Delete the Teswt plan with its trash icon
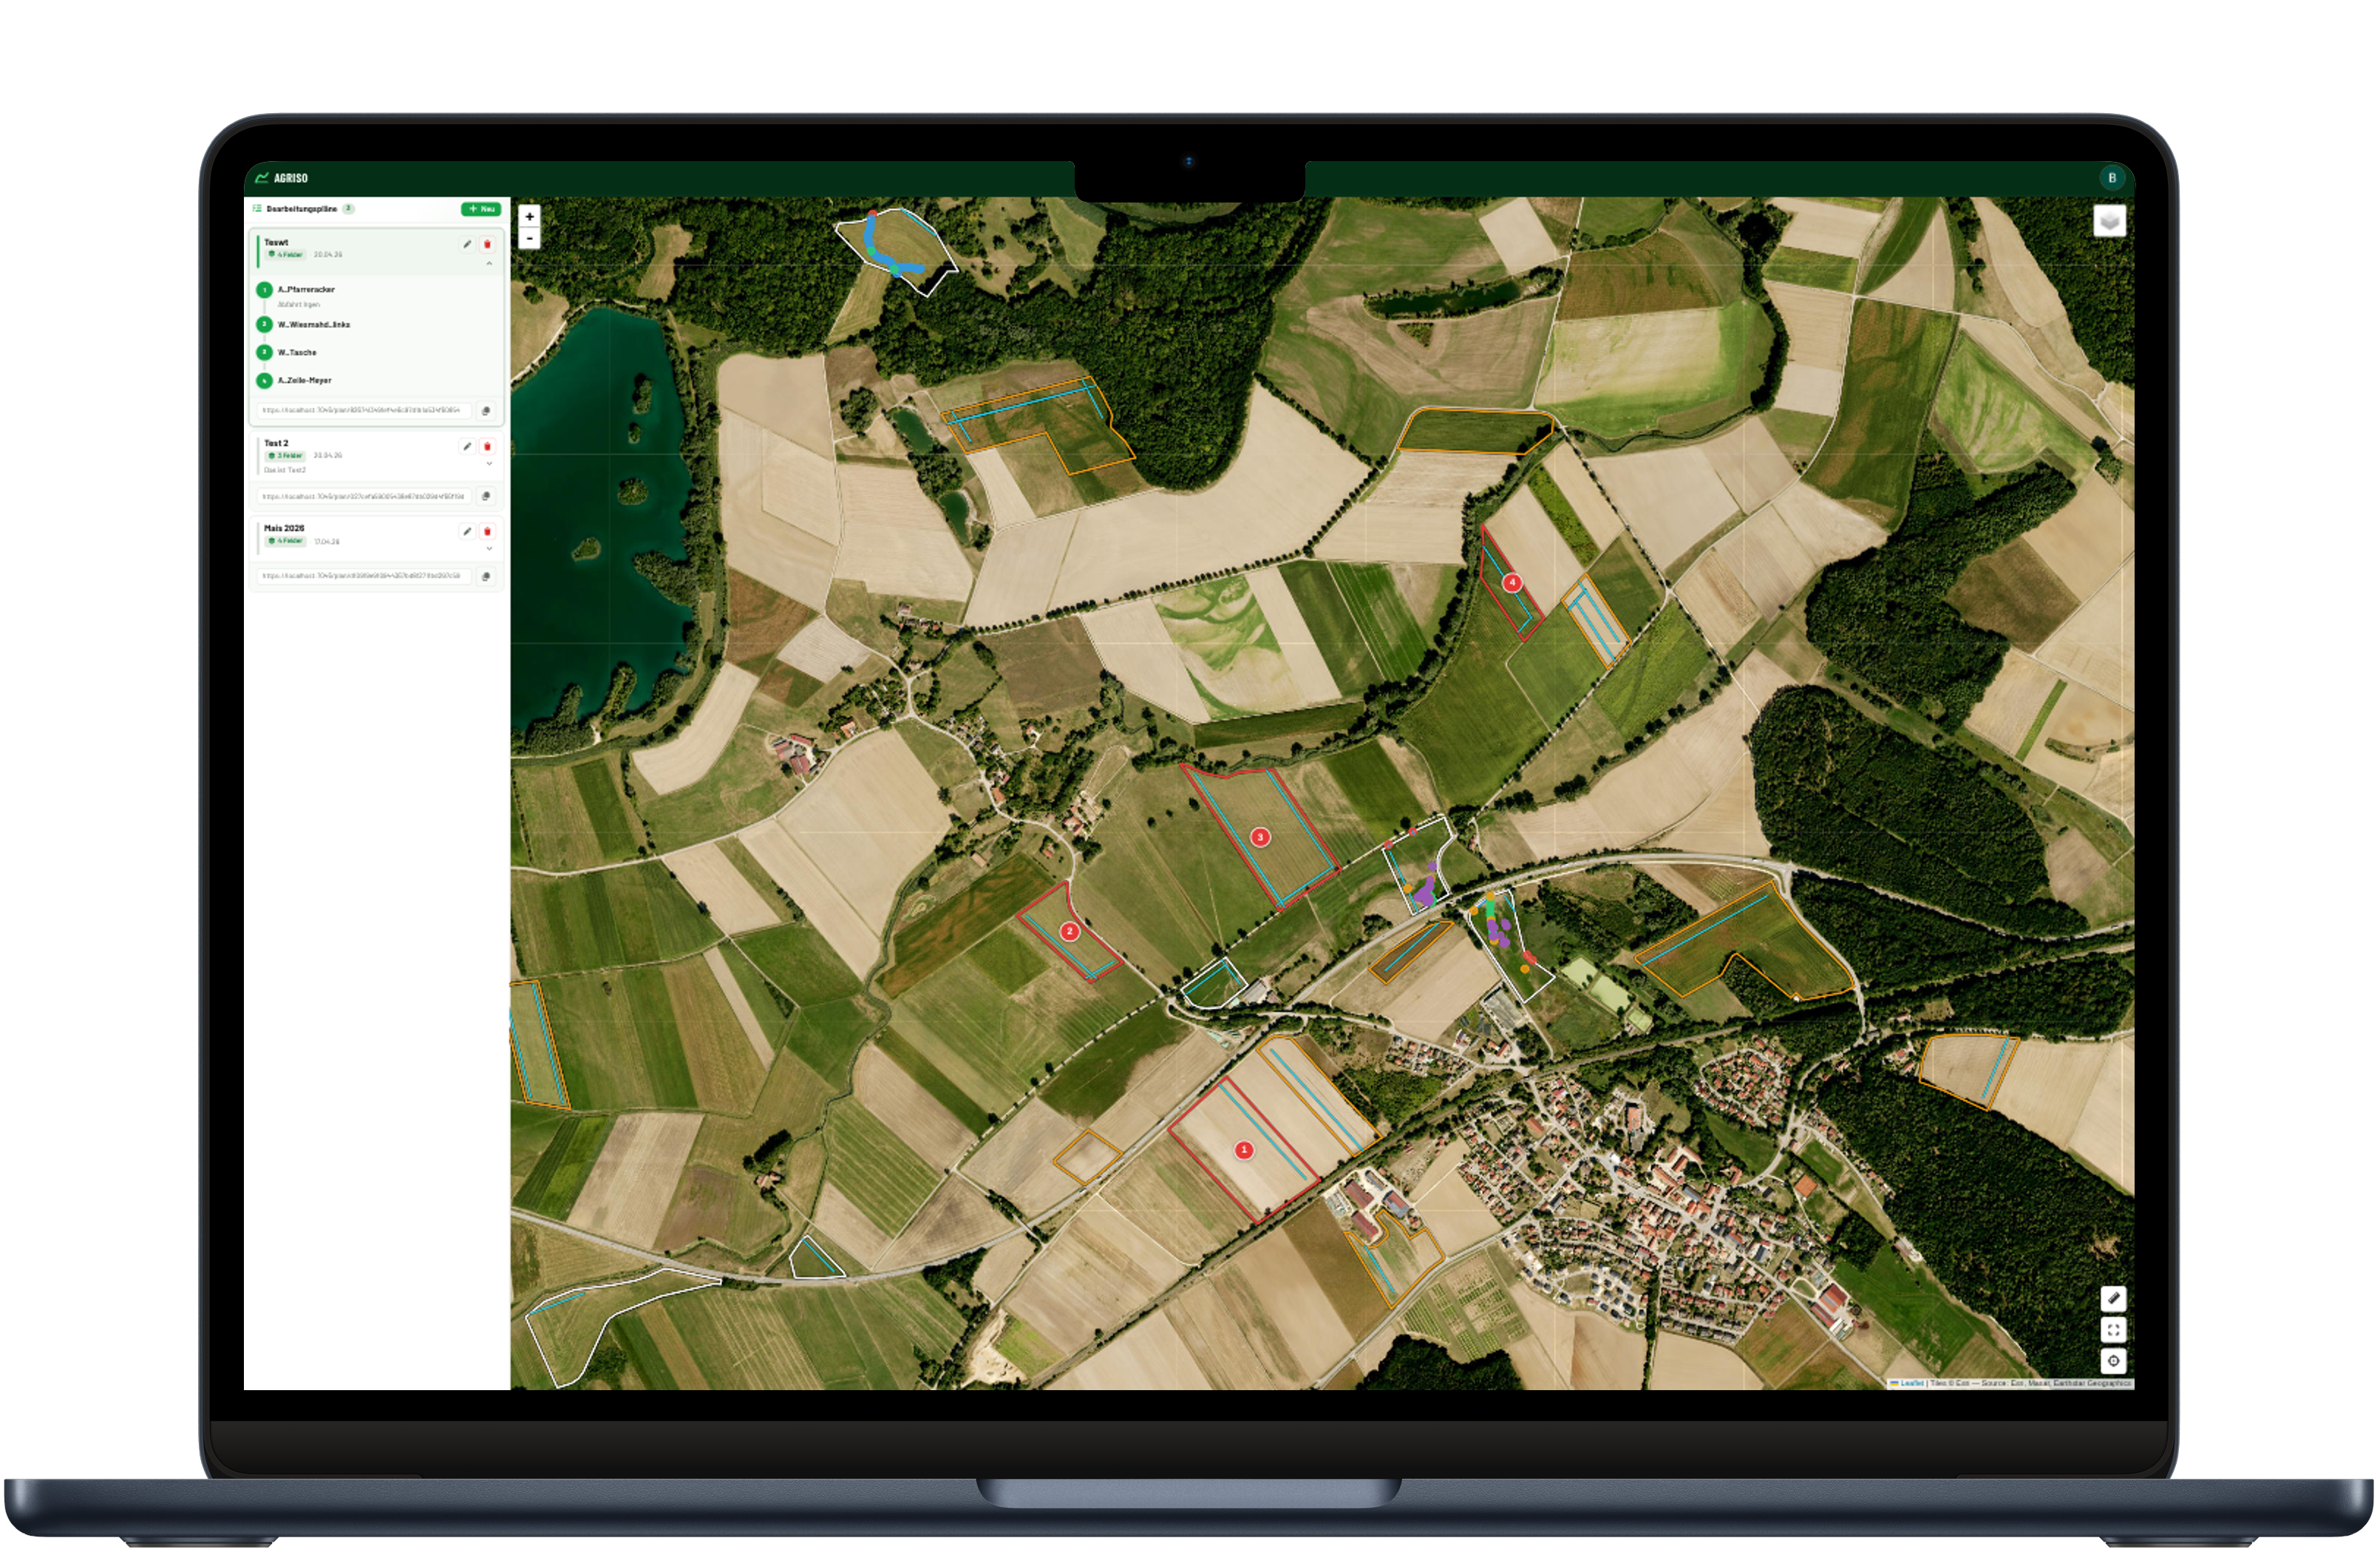Image resolution: width=2380 pixels, height=1552 pixels. (487, 244)
